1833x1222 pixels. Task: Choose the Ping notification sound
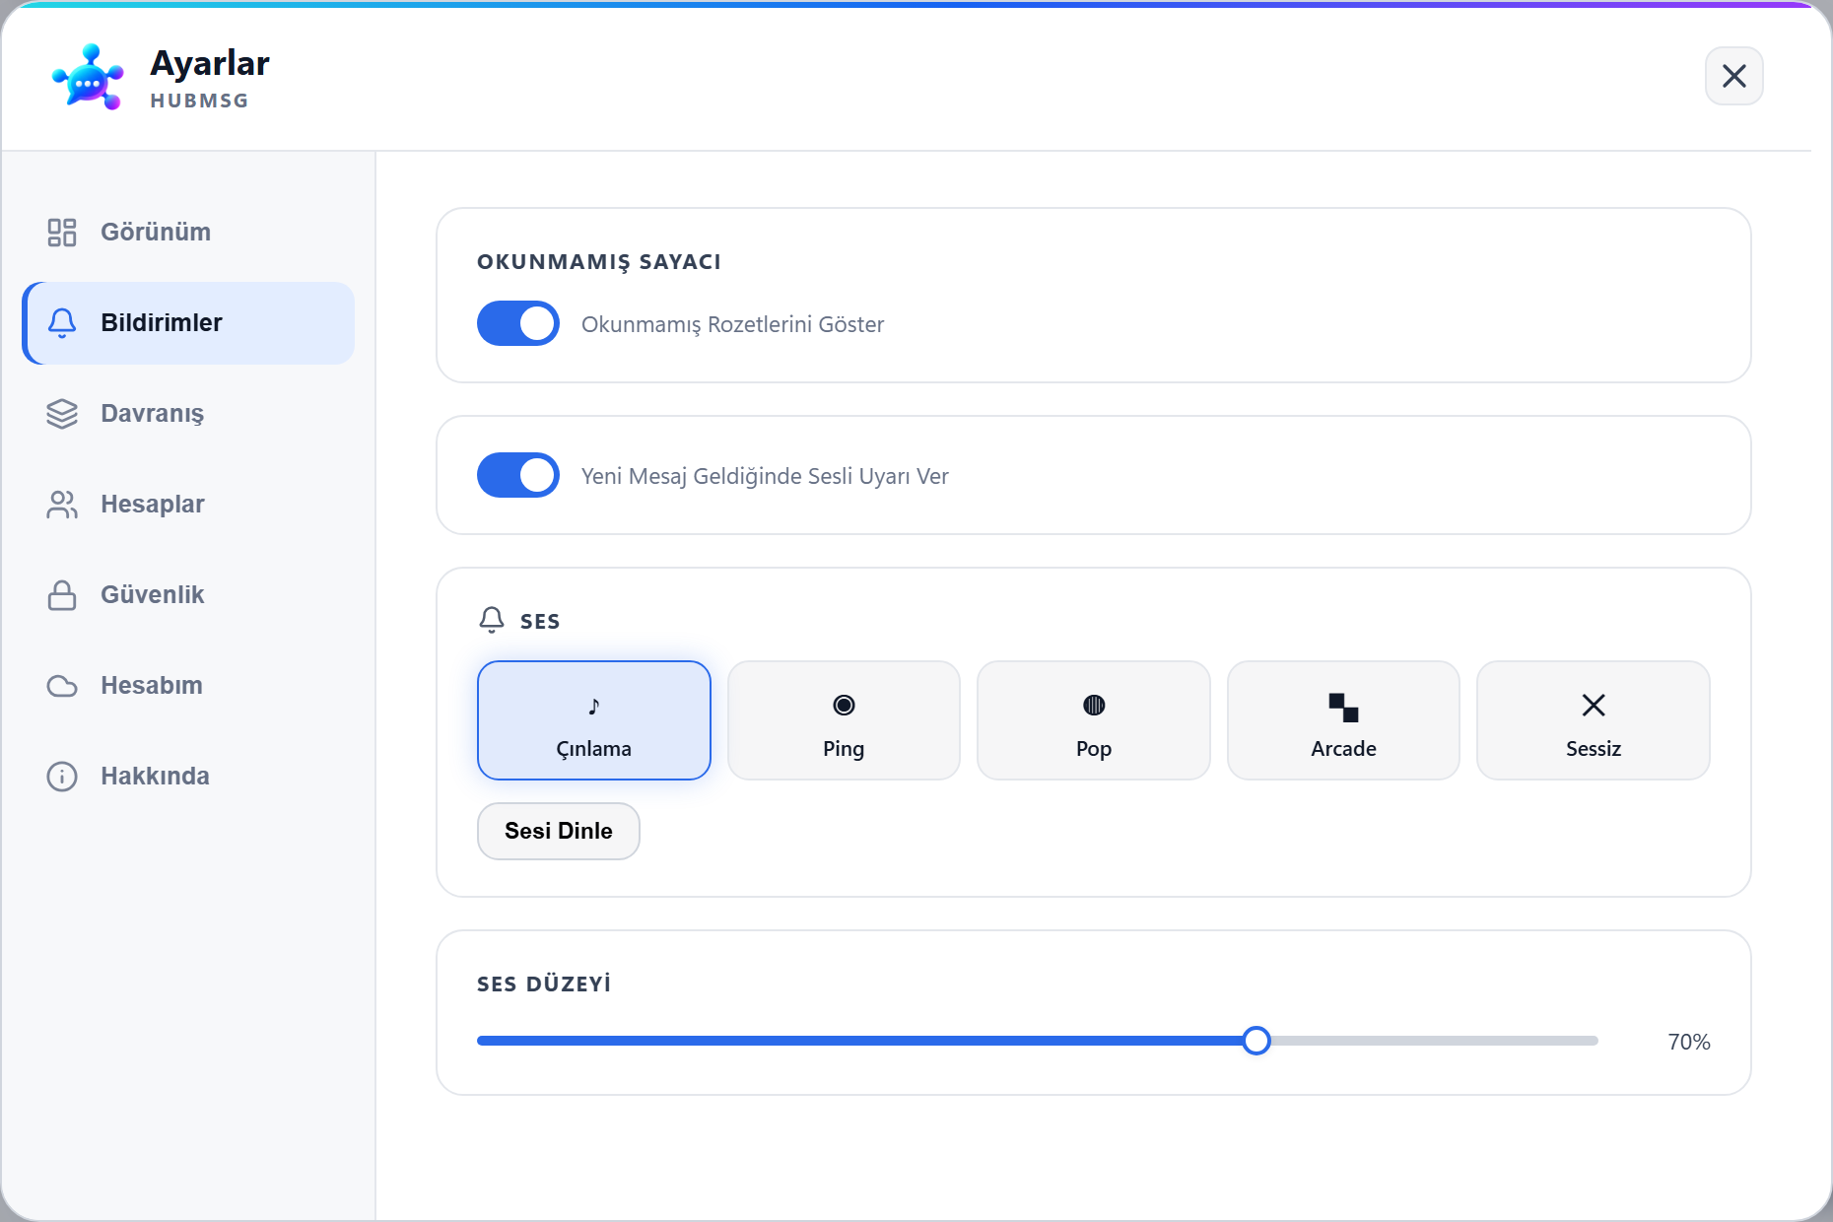click(844, 720)
